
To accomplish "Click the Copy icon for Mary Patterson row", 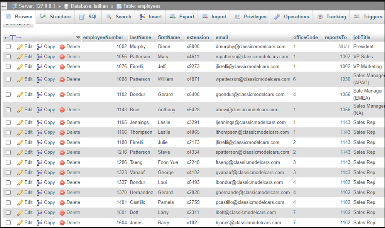I will 40,57.
